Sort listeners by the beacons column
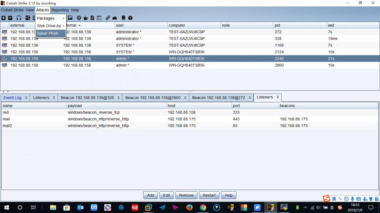 [x=328, y=106]
